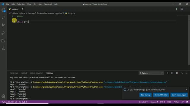Image resolution: width=190 pixels, height=106 pixels.
Task: Click the VS Code logo icon
Action: click(3, 4)
